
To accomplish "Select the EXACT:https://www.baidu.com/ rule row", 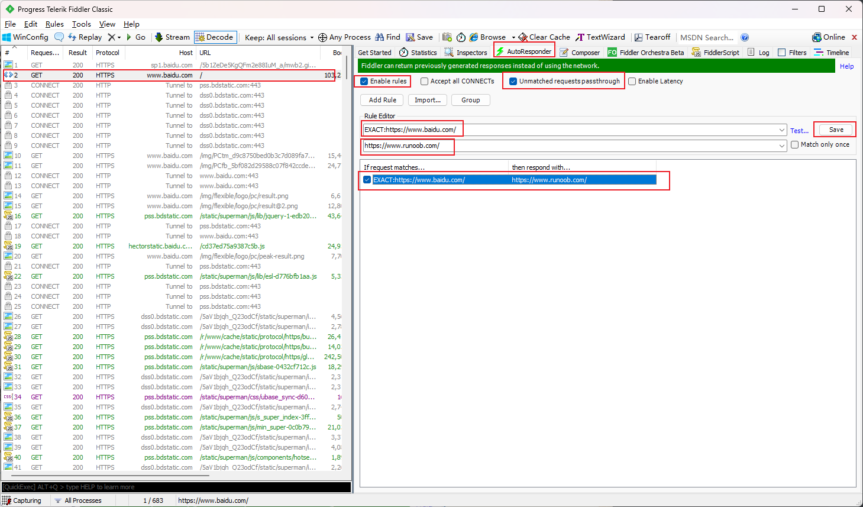I will (x=509, y=180).
